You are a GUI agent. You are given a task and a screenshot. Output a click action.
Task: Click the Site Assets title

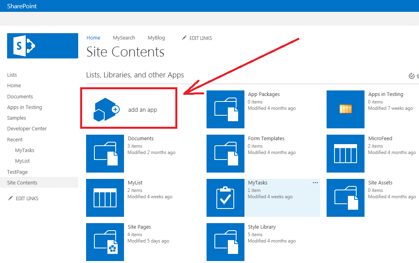tap(380, 183)
